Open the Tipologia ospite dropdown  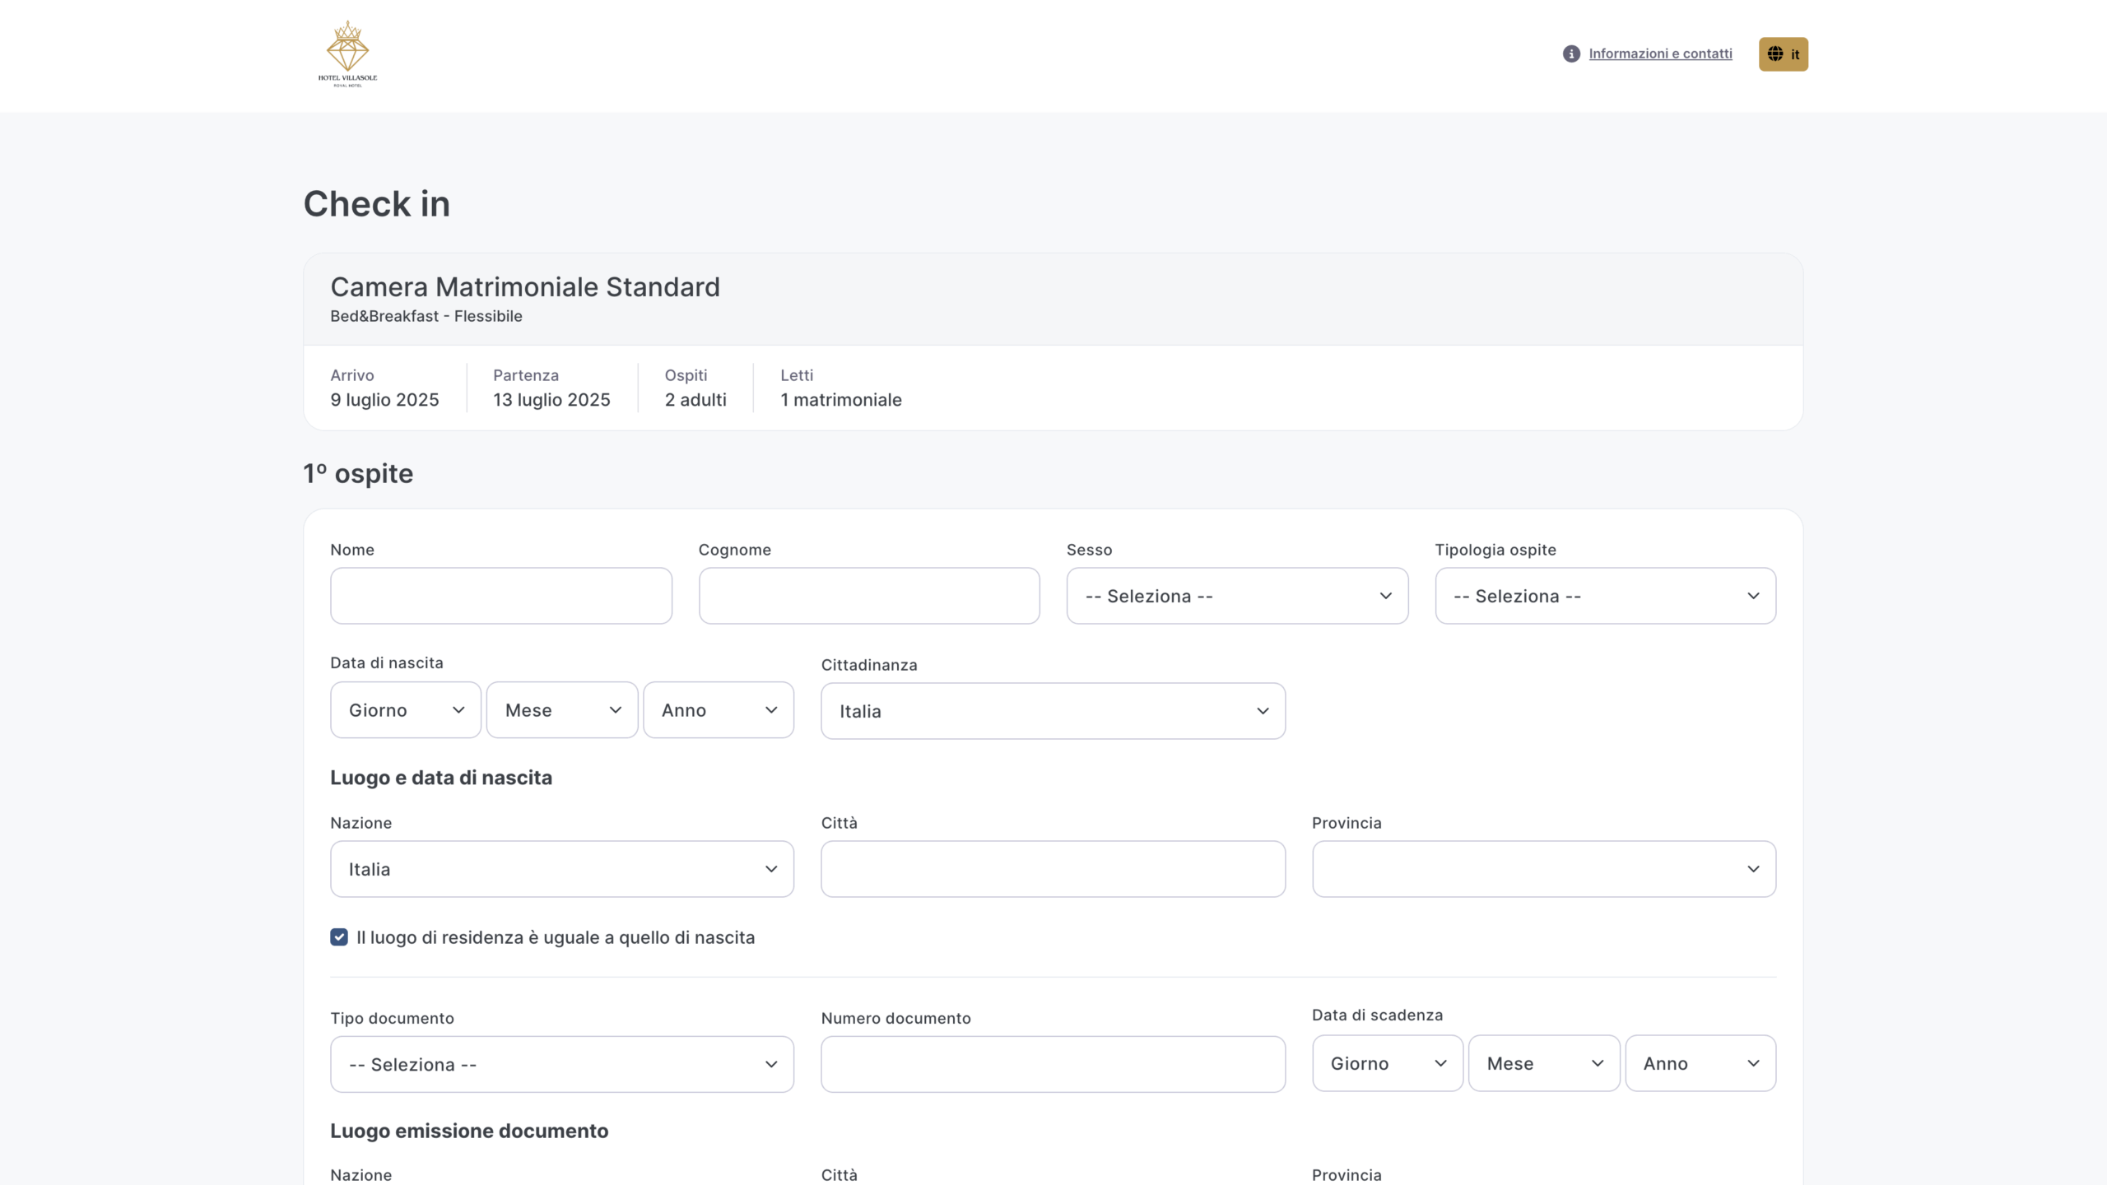click(x=1606, y=596)
